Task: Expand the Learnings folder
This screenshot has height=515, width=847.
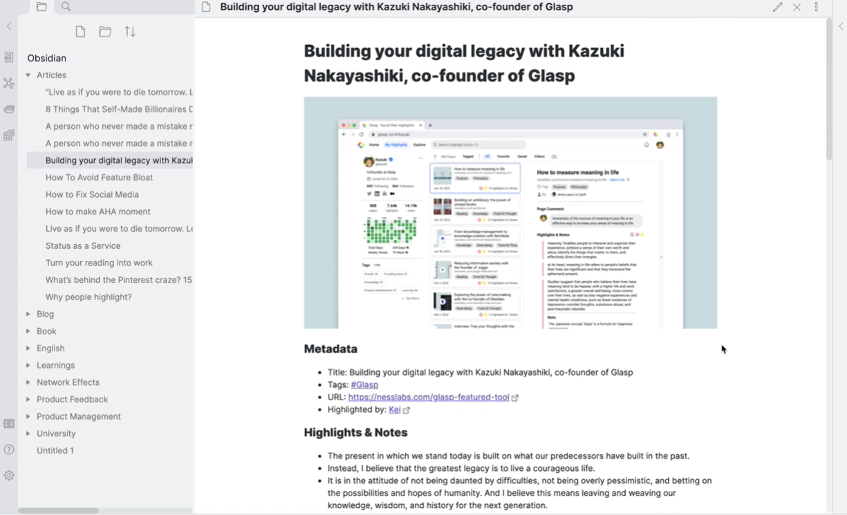Action: [x=28, y=365]
